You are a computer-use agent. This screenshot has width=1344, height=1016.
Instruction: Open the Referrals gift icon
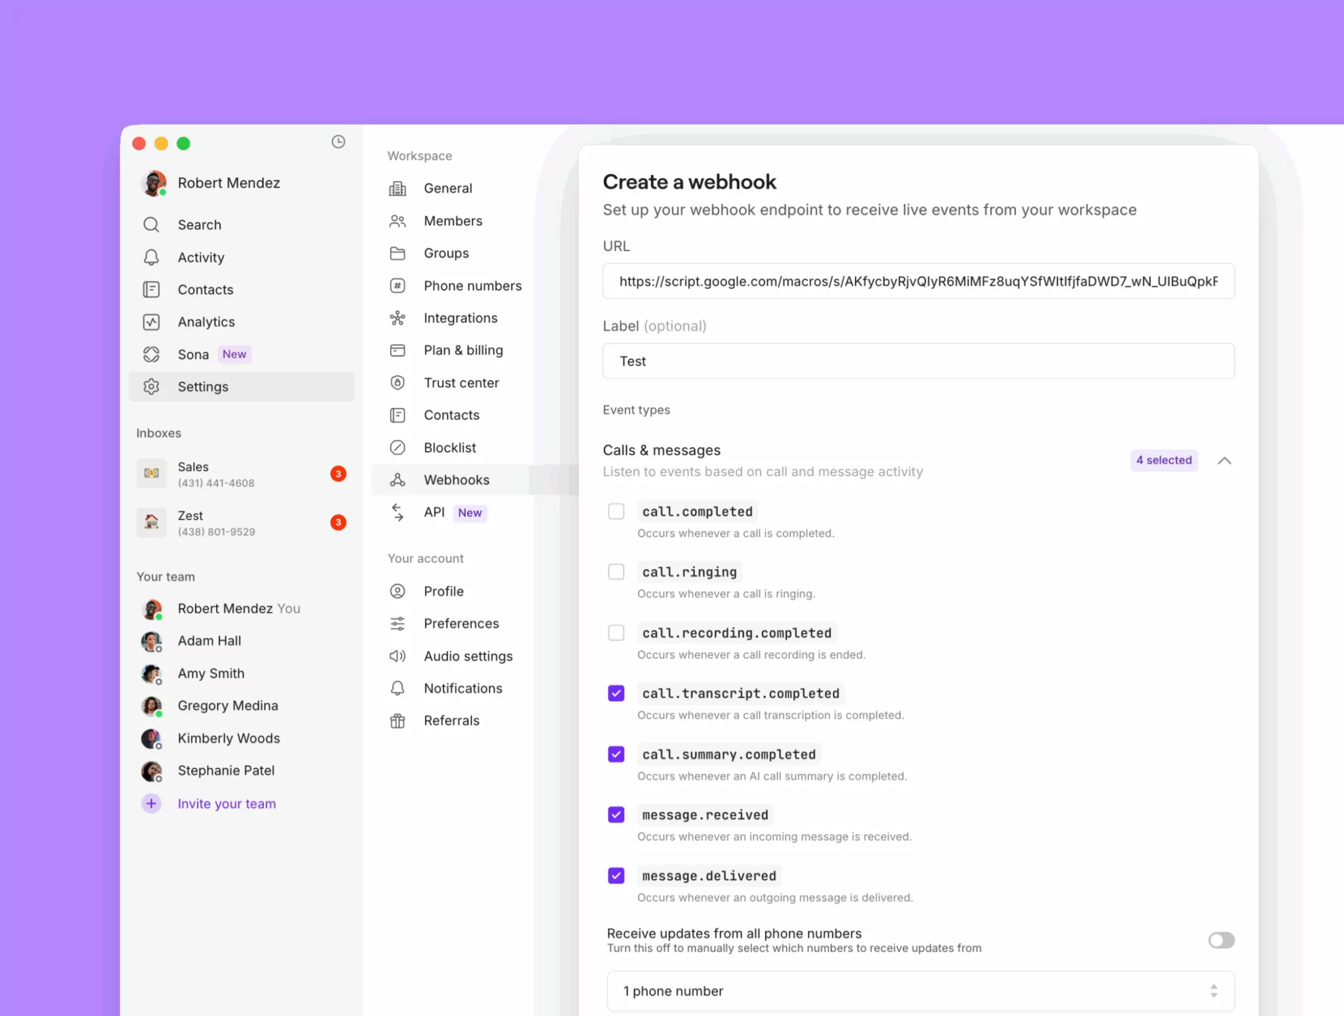click(398, 720)
